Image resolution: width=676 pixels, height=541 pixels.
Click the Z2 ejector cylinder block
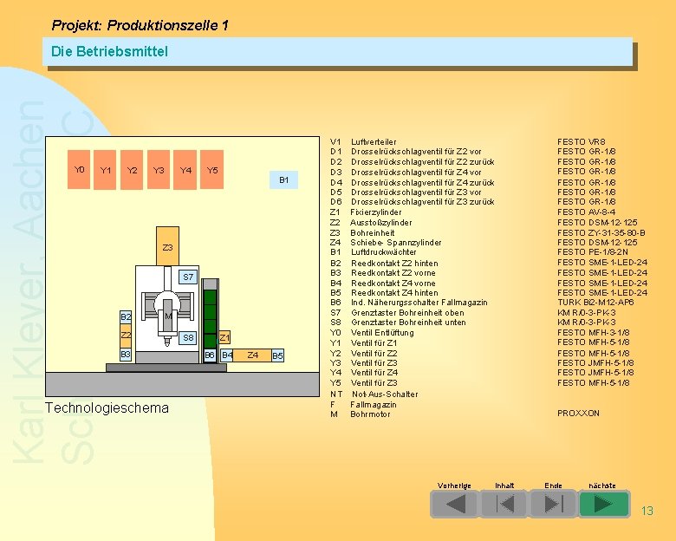coord(126,336)
